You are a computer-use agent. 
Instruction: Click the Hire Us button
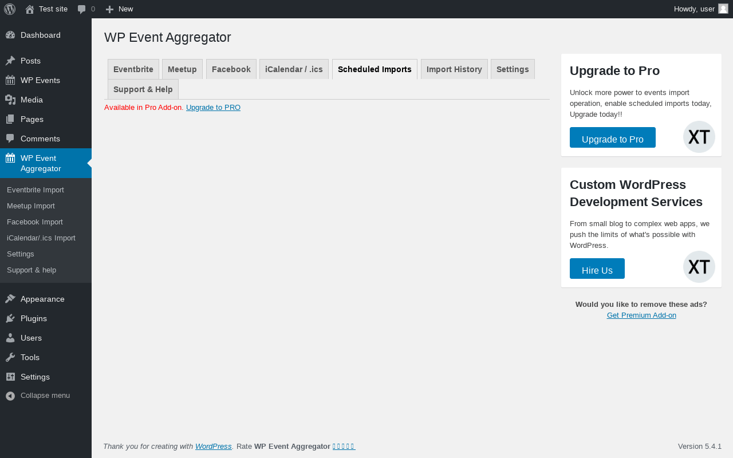tap(597, 269)
